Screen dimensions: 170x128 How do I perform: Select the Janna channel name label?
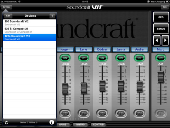click(121, 49)
